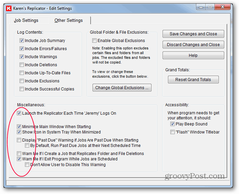Screen dimensions: 239x194
Task: Uncheck Include Job Summary
Action: (x=22, y=40)
